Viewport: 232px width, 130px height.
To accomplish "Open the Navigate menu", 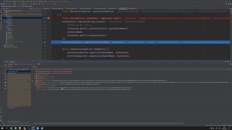I will pyautogui.click(x=14, y=1).
